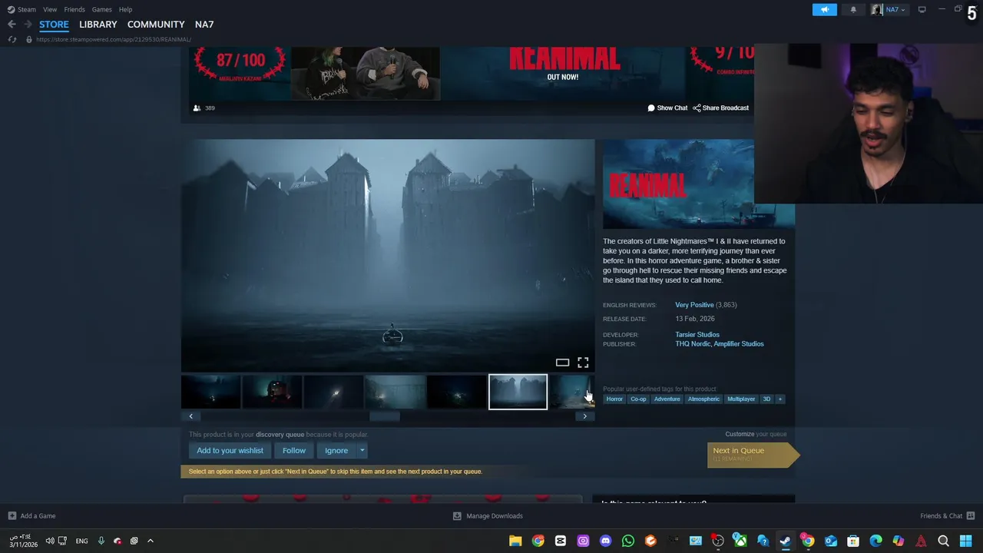Screen dimensions: 983x553
Task: View Very Positive reviews link
Action: [x=694, y=305]
